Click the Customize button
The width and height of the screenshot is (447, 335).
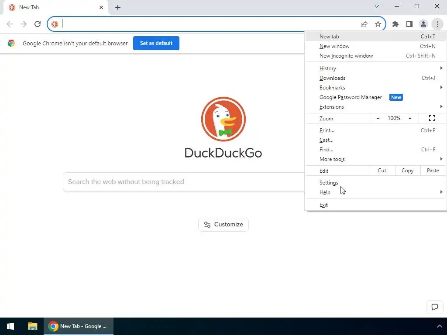pos(223,225)
